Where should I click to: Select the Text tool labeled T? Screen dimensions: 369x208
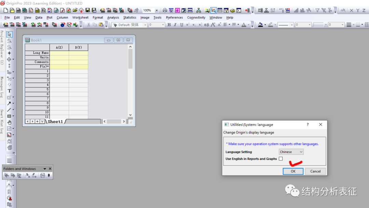pyautogui.click(x=9, y=91)
